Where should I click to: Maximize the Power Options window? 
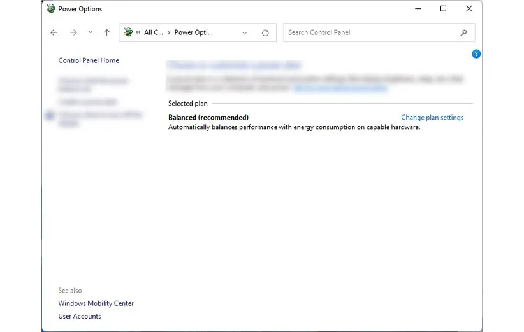coord(443,9)
